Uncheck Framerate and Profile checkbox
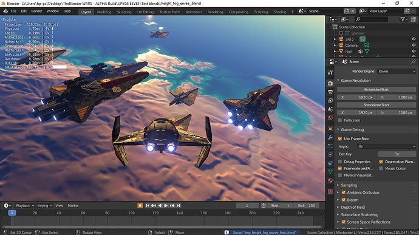This screenshot has height=235, width=419. point(340,168)
